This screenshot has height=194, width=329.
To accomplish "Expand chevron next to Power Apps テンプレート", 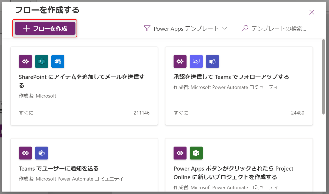I will 224,28.
